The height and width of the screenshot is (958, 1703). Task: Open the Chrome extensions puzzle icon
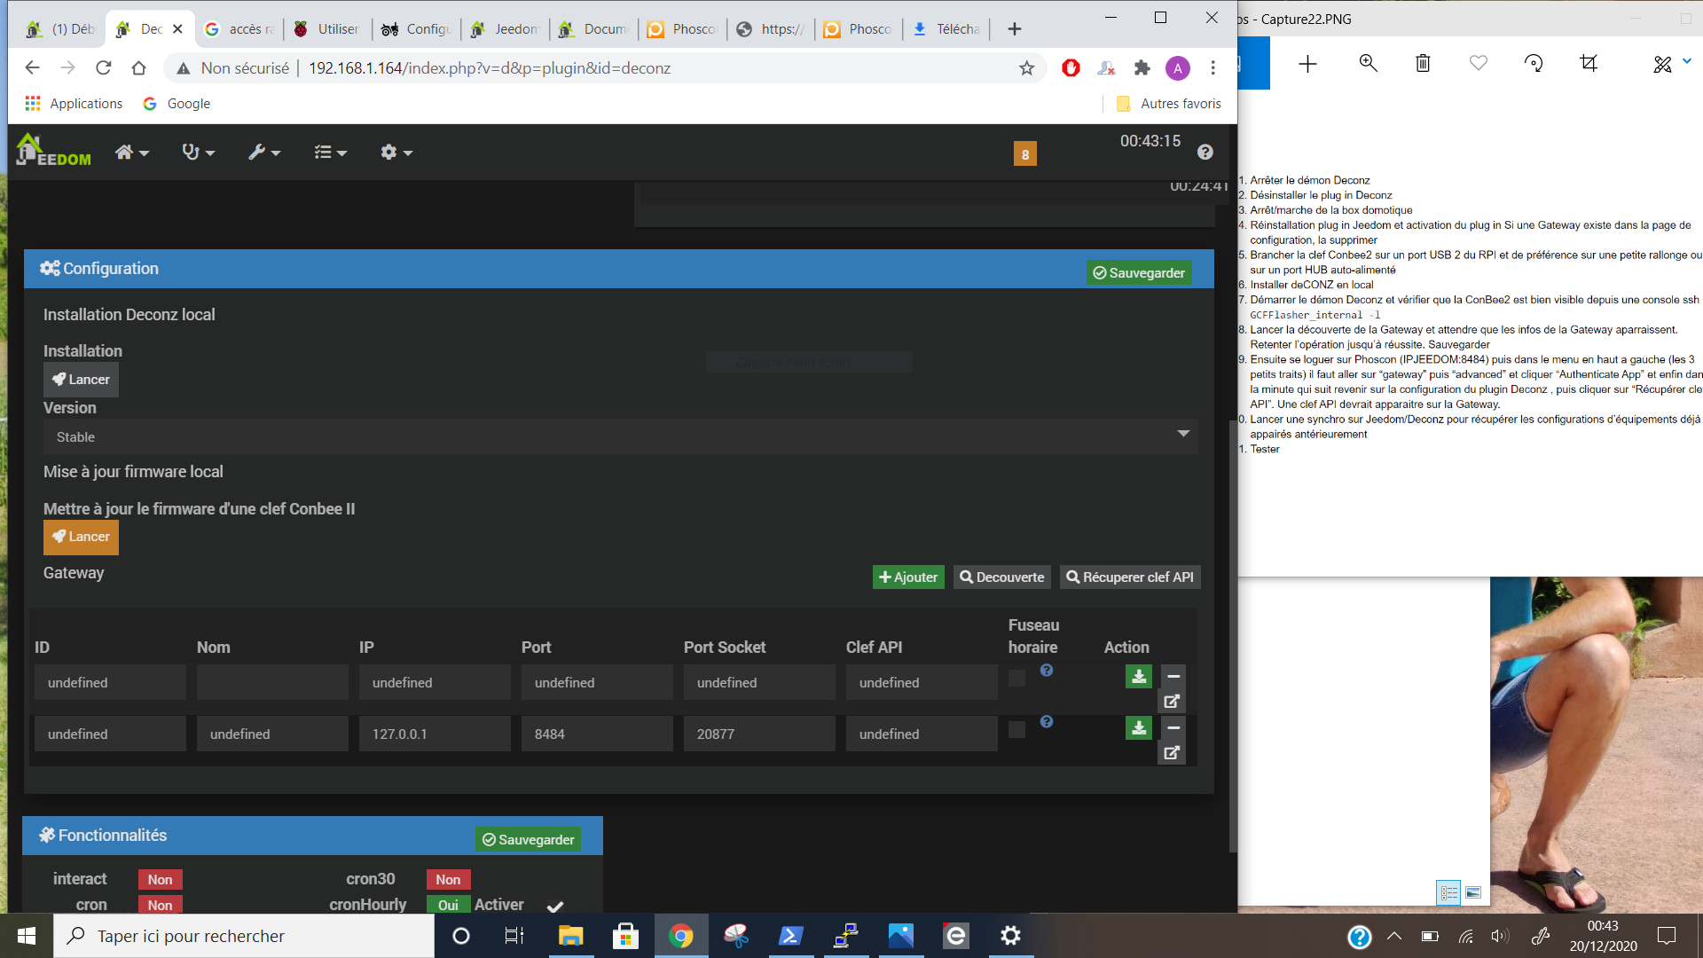(x=1142, y=68)
